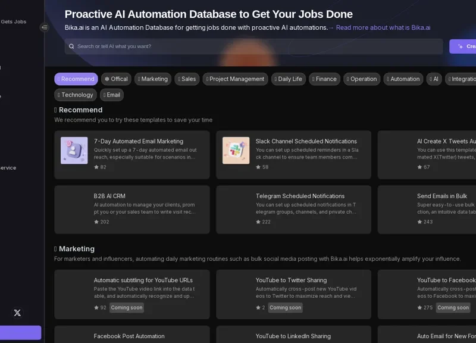
Task: Switch to the Marketing category tab
Action: coord(153,79)
